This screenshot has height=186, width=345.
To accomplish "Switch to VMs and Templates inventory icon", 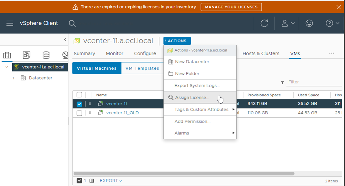I will (26, 55).
